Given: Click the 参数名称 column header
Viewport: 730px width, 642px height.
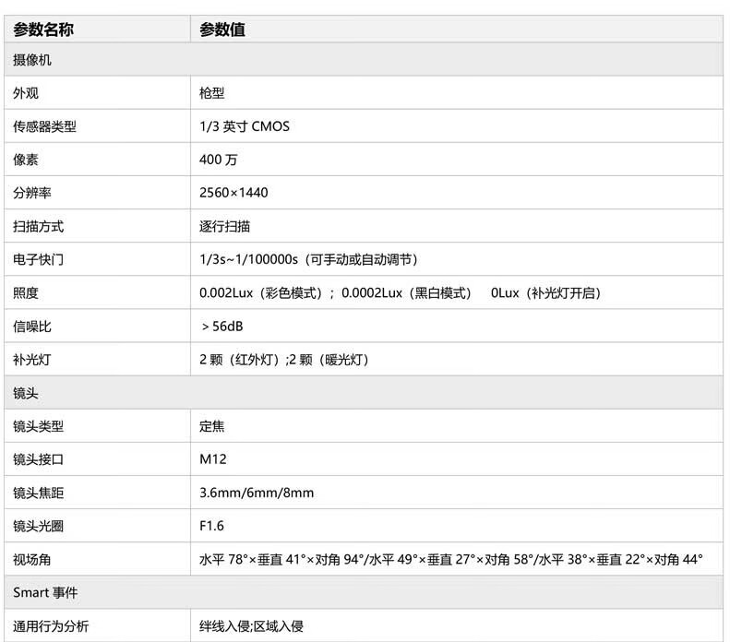Looking at the screenshot, I should 42,30.
